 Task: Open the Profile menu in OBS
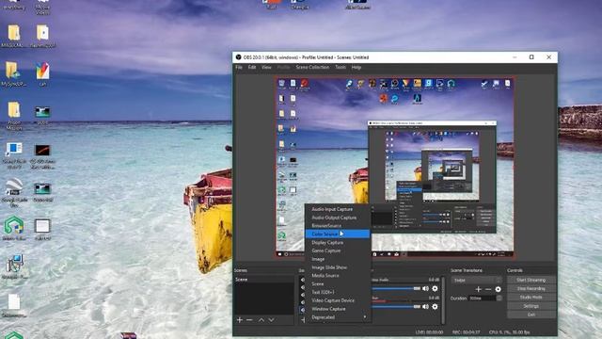283,67
